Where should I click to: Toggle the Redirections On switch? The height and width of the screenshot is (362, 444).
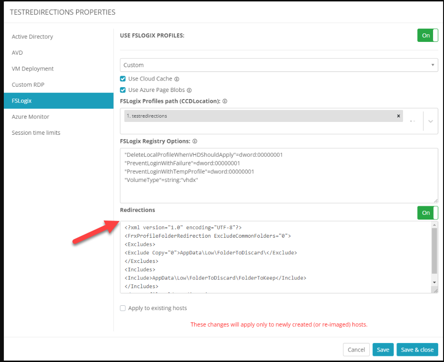pyautogui.click(x=427, y=213)
